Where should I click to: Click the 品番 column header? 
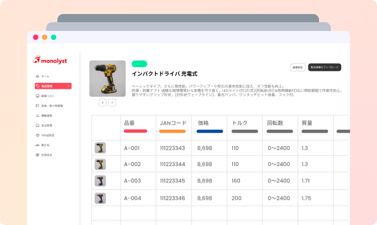pos(129,123)
